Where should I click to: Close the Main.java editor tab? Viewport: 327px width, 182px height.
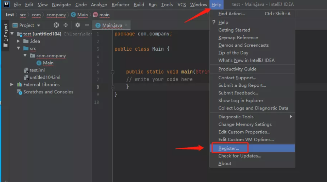[126, 25]
